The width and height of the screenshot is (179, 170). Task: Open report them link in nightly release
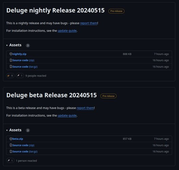point(89,23)
